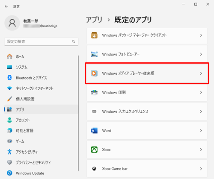Expand the Word row chevron

coord(201,131)
